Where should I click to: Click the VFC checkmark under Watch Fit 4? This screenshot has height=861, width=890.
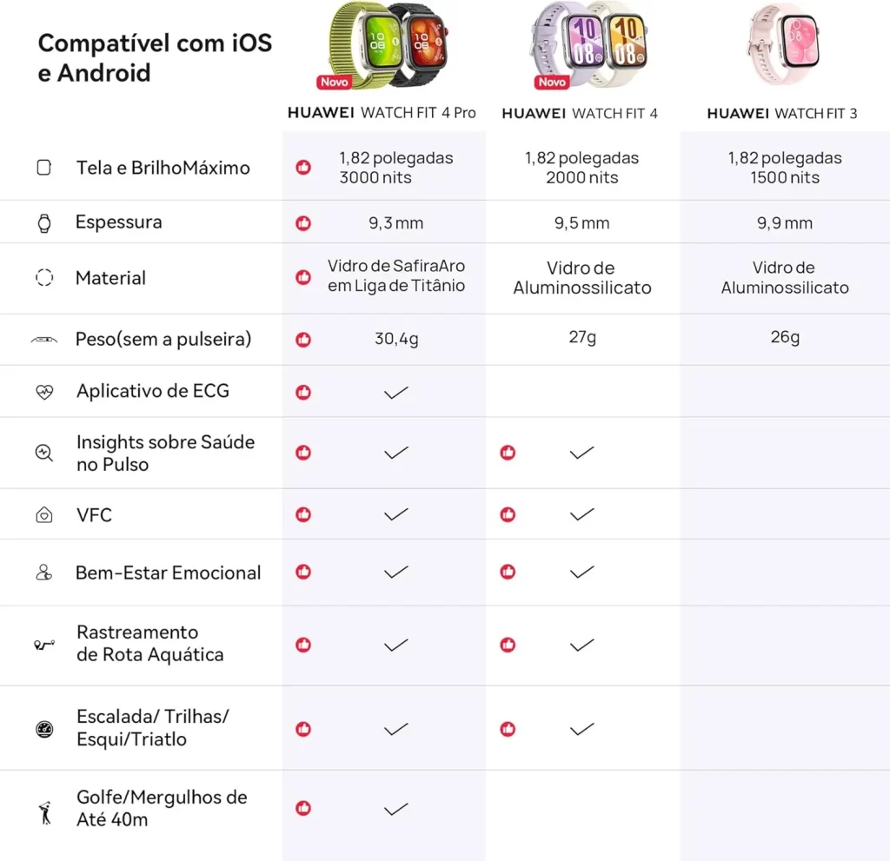pyautogui.click(x=581, y=515)
